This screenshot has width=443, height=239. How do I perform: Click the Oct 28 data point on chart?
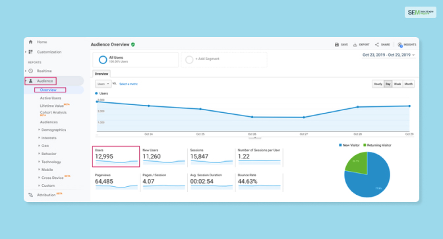coord(358,107)
